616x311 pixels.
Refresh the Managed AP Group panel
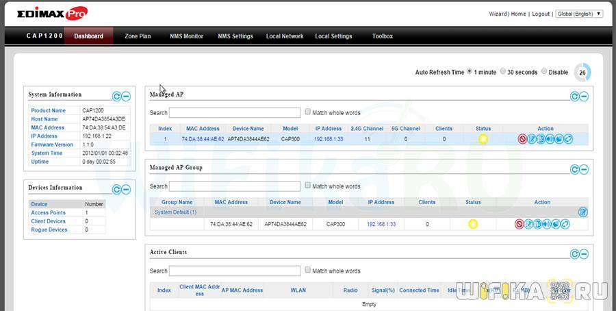tap(574, 169)
